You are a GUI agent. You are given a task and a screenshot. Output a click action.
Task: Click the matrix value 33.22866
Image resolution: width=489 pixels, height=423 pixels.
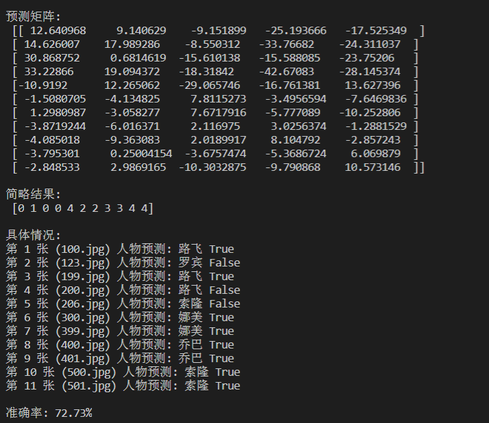(x=49, y=72)
